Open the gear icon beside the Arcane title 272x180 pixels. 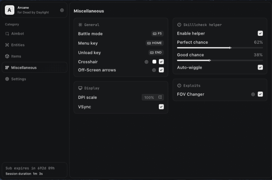(x=62, y=11)
